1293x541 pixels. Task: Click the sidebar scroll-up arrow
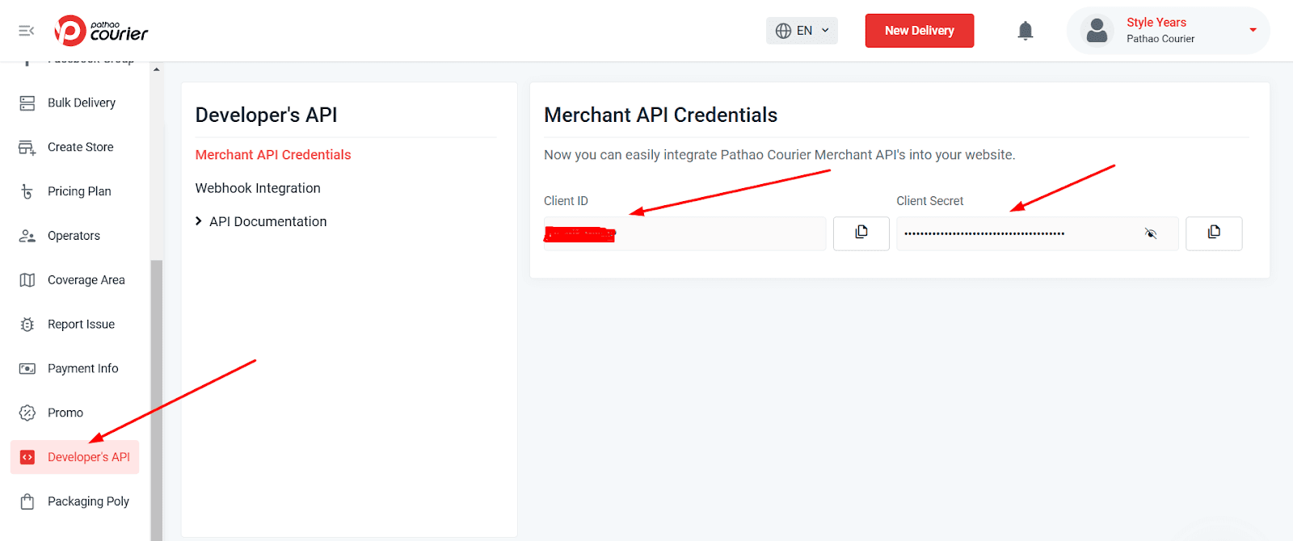pyautogui.click(x=156, y=69)
